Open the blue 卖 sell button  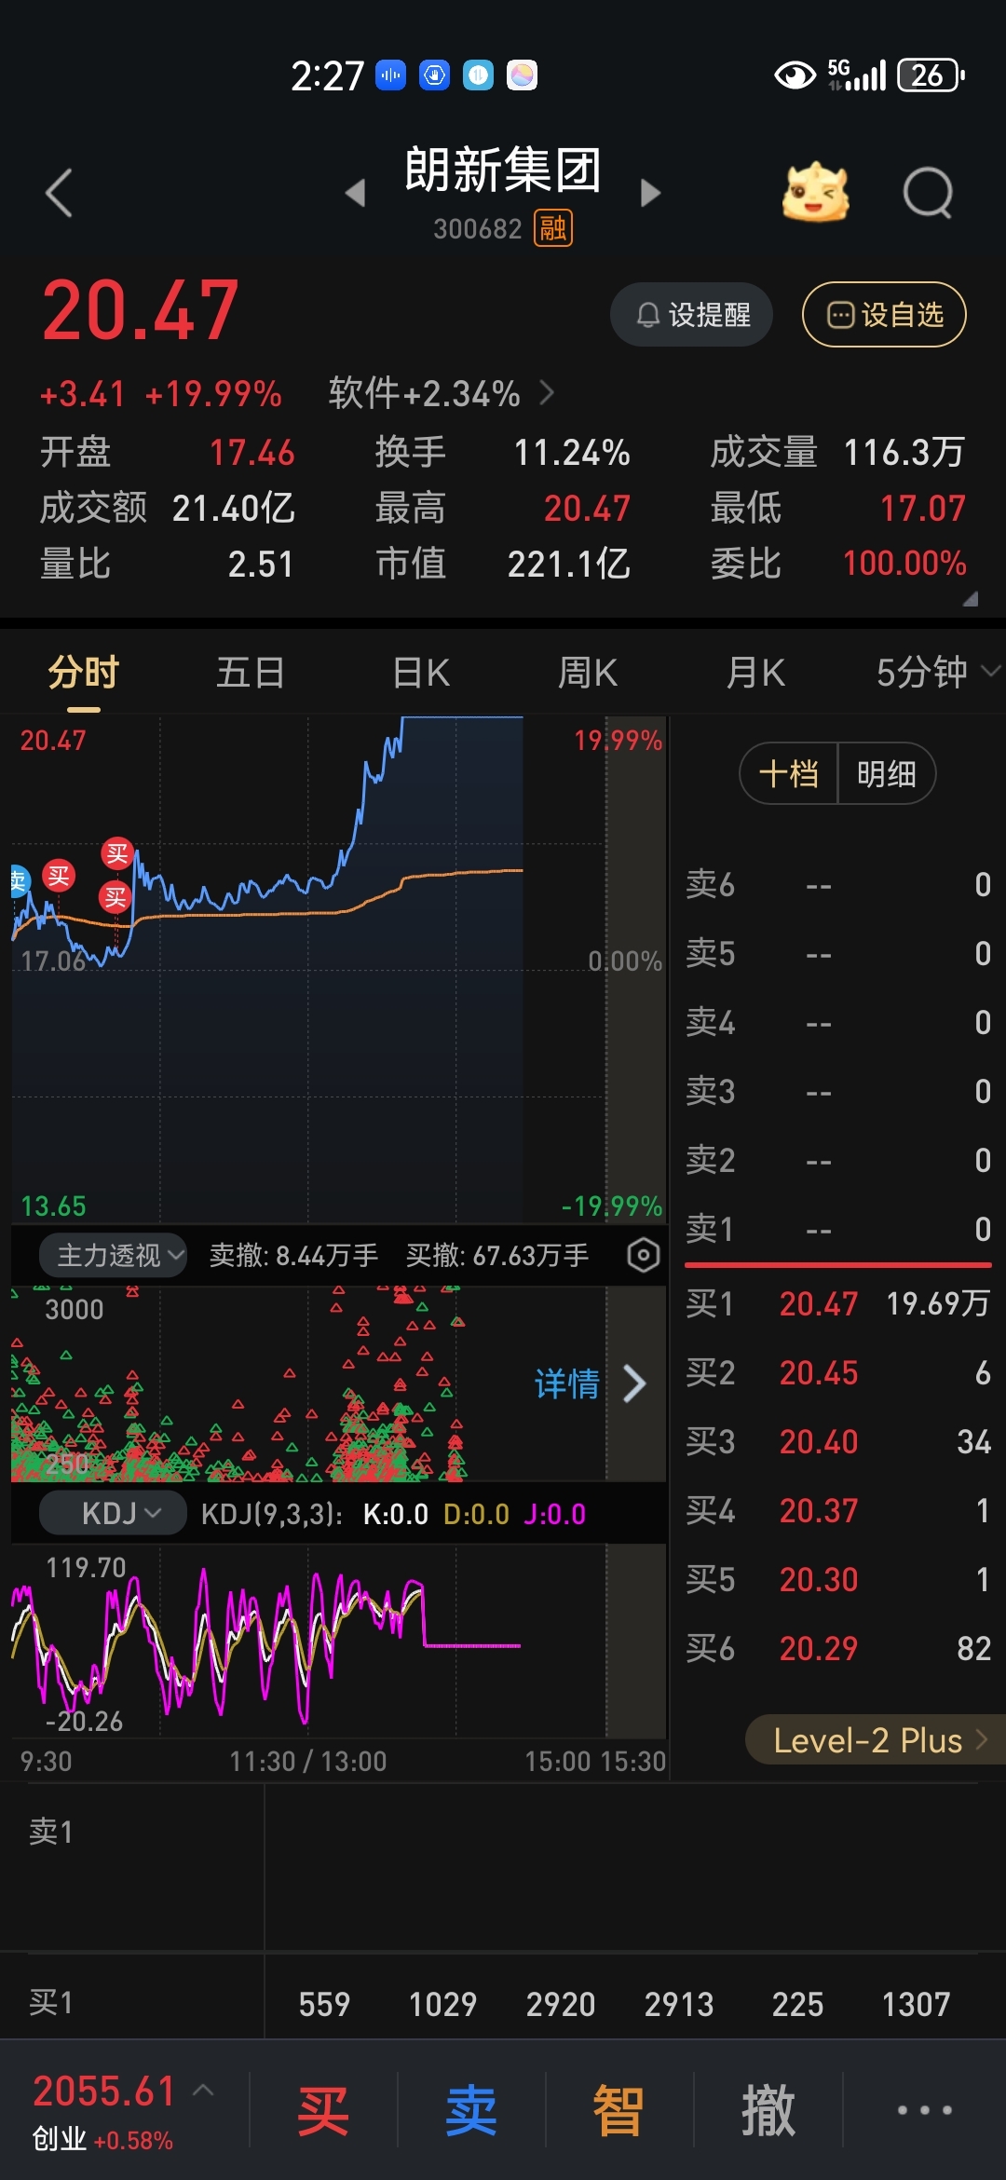point(471,2110)
